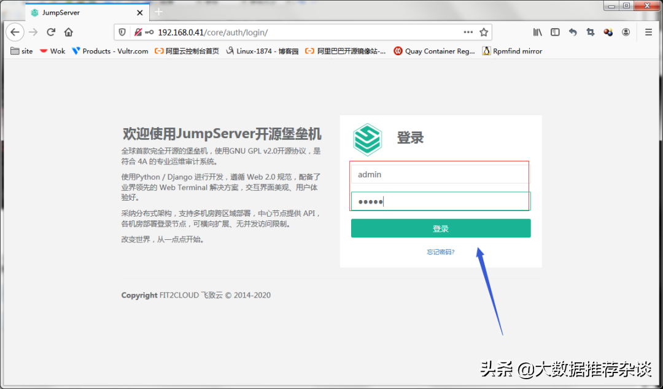663x389 pixels.
Task: Open the page actions three-dot menu
Action: (x=468, y=32)
